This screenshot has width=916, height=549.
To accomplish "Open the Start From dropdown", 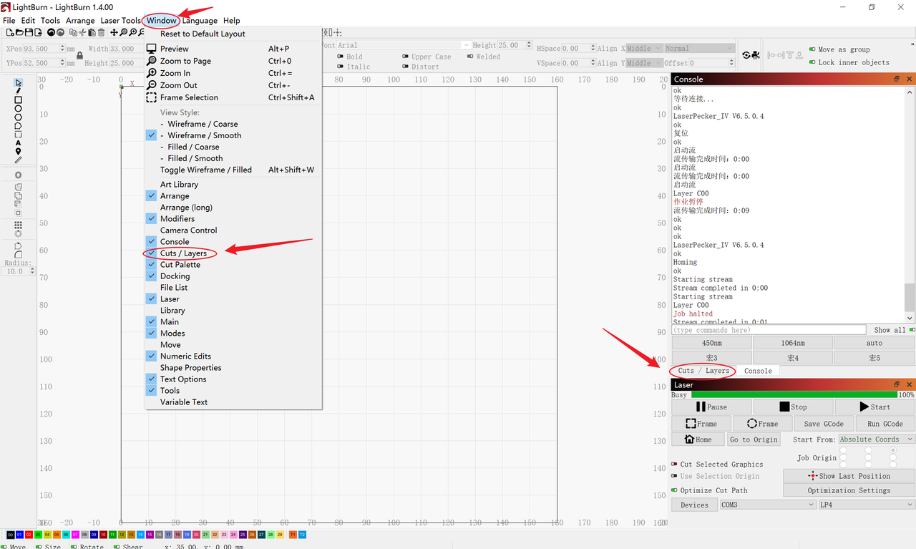I will point(877,439).
